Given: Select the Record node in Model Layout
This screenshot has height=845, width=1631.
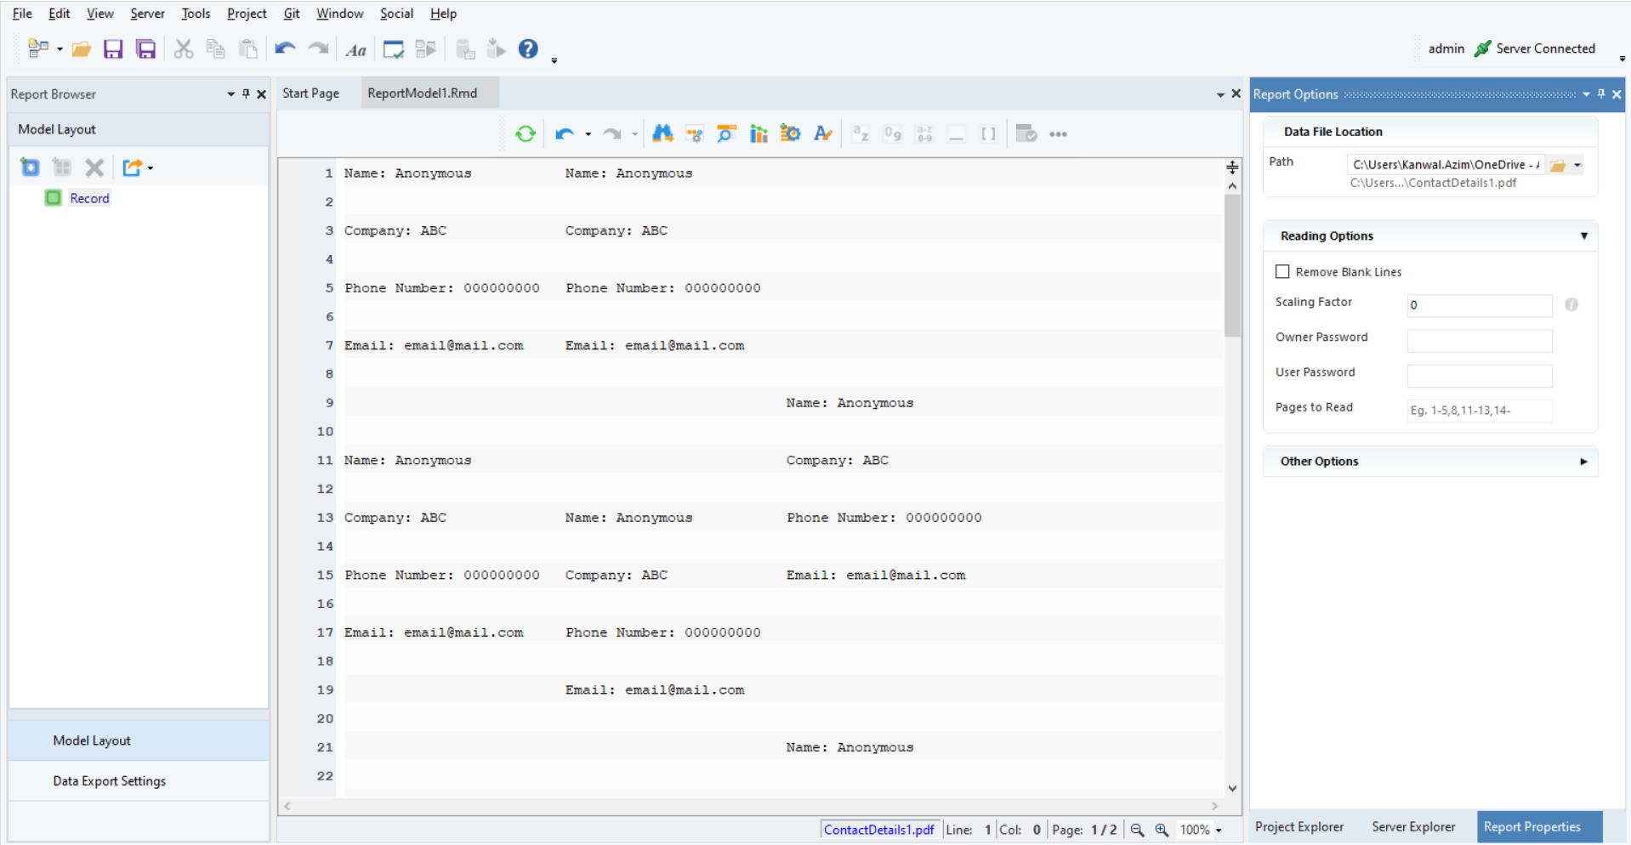Looking at the screenshot, I should pos(89,198).
